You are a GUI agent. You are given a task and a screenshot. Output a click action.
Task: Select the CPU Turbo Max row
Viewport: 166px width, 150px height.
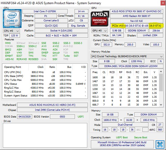[x=45, y=80]
